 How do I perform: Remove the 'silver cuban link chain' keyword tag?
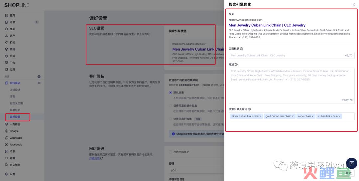tap(260, 116)
